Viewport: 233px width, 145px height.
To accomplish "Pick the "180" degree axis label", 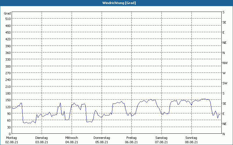I will [x=8, y=93].
